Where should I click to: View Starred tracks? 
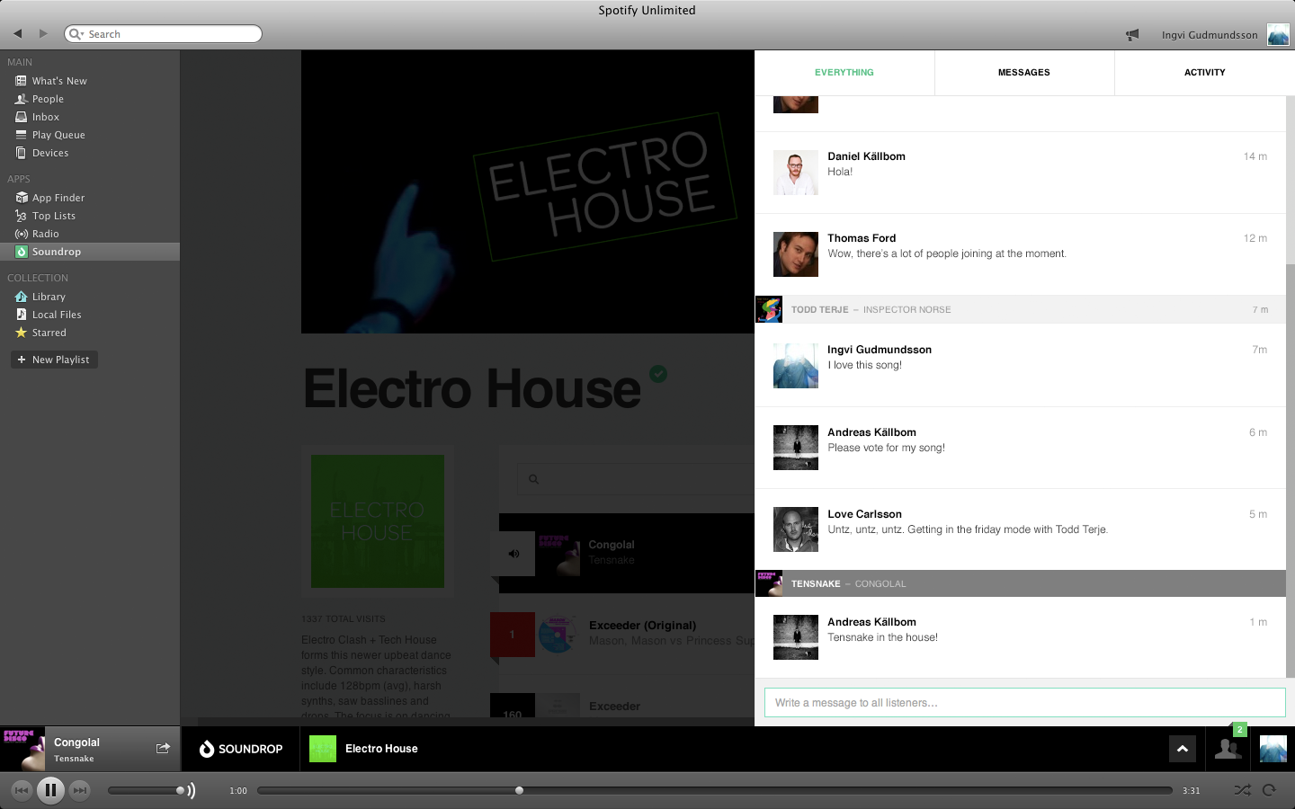[x=49, y=332]
